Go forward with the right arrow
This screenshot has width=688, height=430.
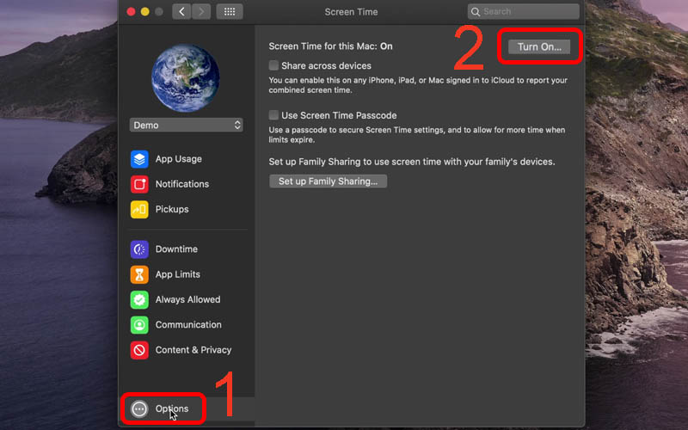click(201, 12)
